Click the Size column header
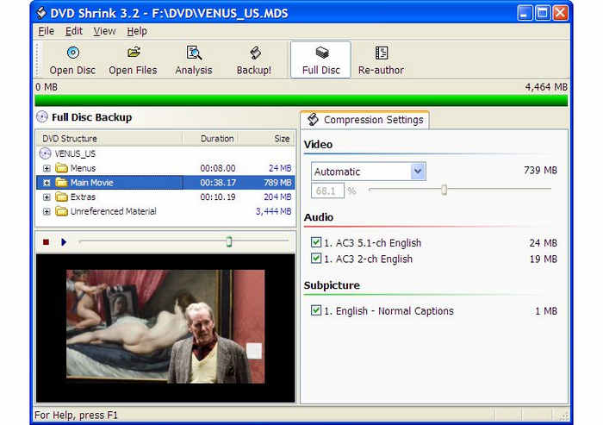Image resolution: width=603 pixels, height=425 pixels. pos(266,139)
